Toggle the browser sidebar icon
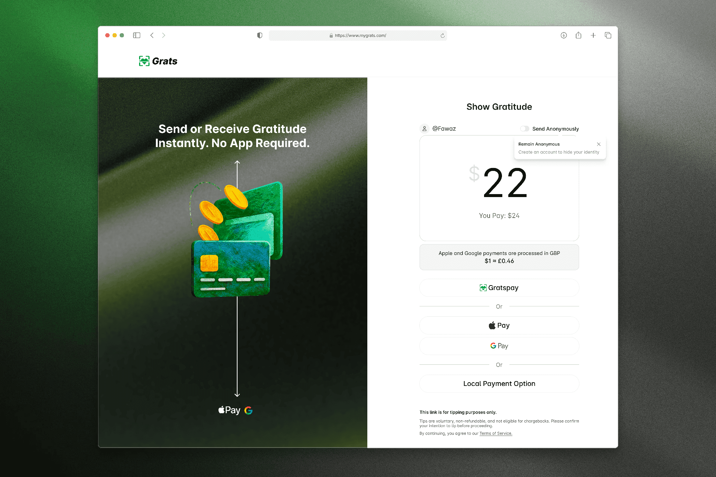The height and width of the screenshot is (477, 716). click(136, 35)
